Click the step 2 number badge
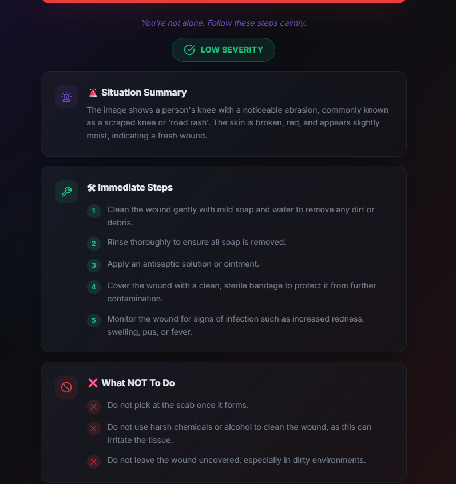Viewport: 456px width, 484px height. click(x=94, y=244)
